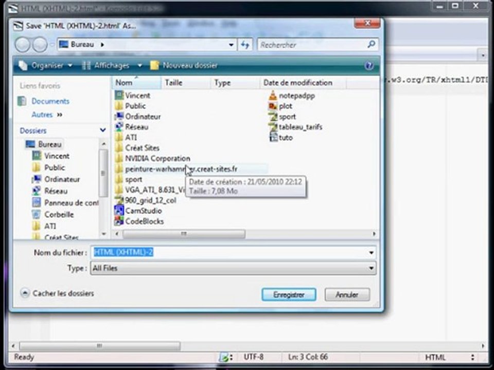
Task: Expand the Bureau breadcrumb arrow
Action: tap(102, 45)
